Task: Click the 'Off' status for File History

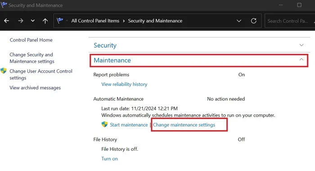Action: [x=241, y=140]
